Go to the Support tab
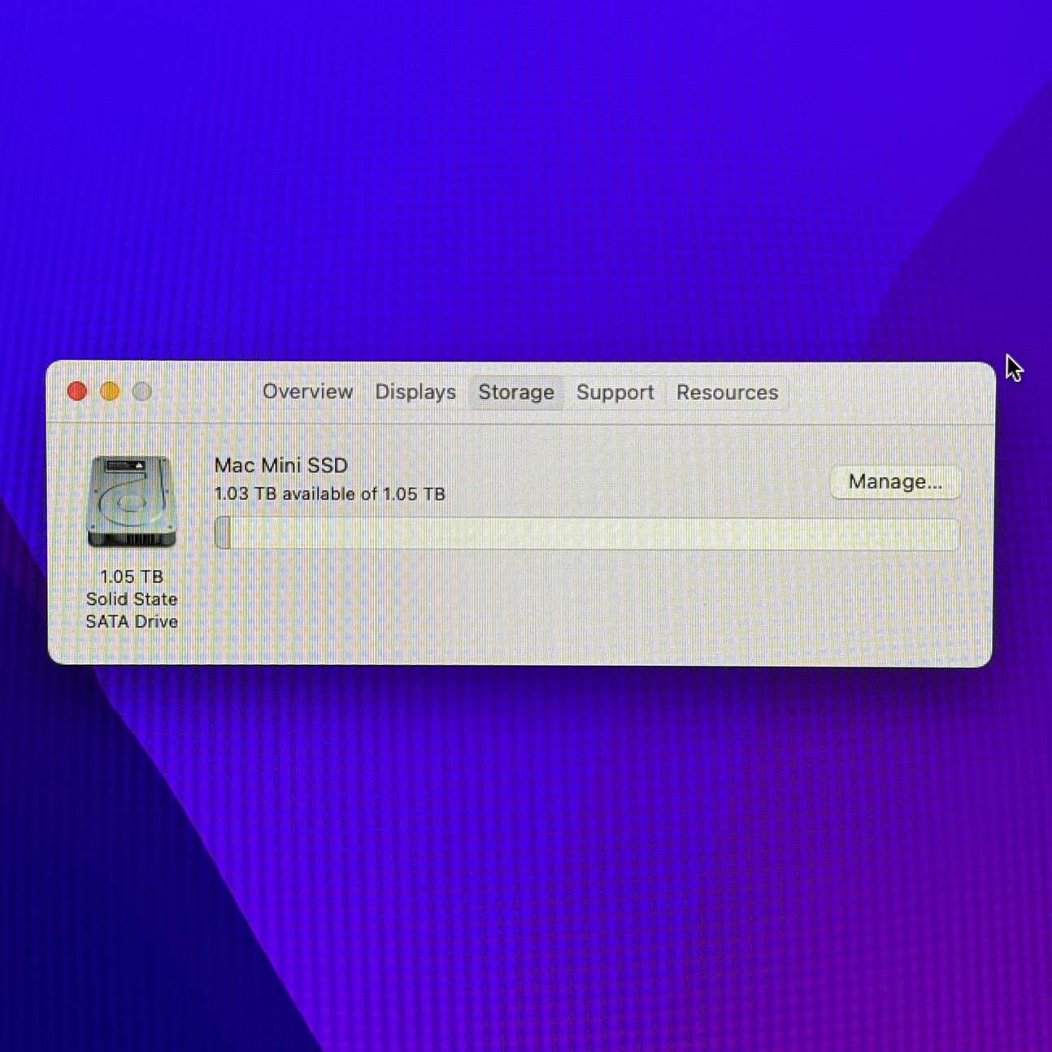 tap(615, 393)
